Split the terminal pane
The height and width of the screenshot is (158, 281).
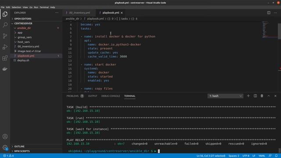255,96
